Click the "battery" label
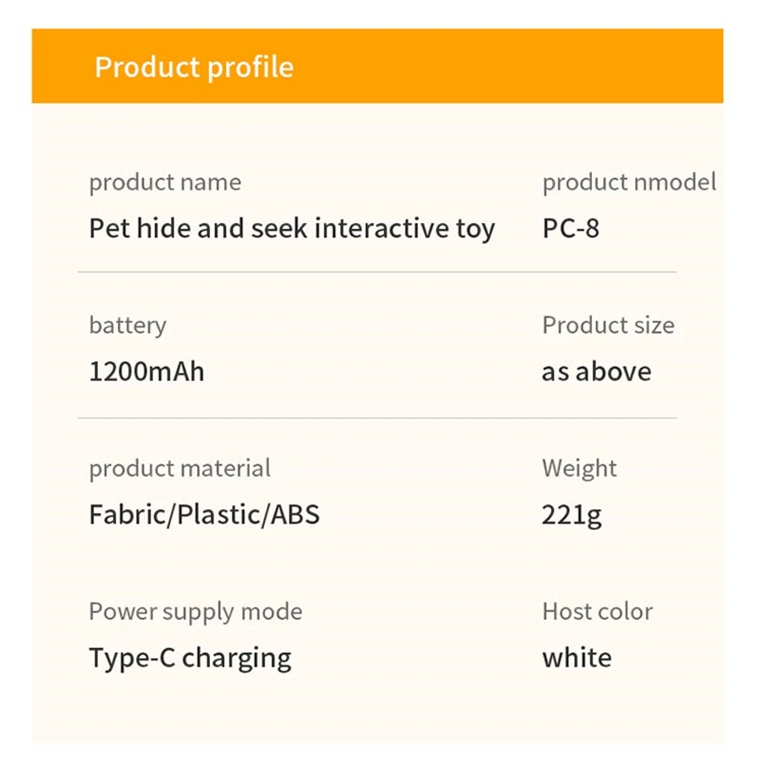Image resolution: width=764 pixels, height=764 pixels. (128, 325)
